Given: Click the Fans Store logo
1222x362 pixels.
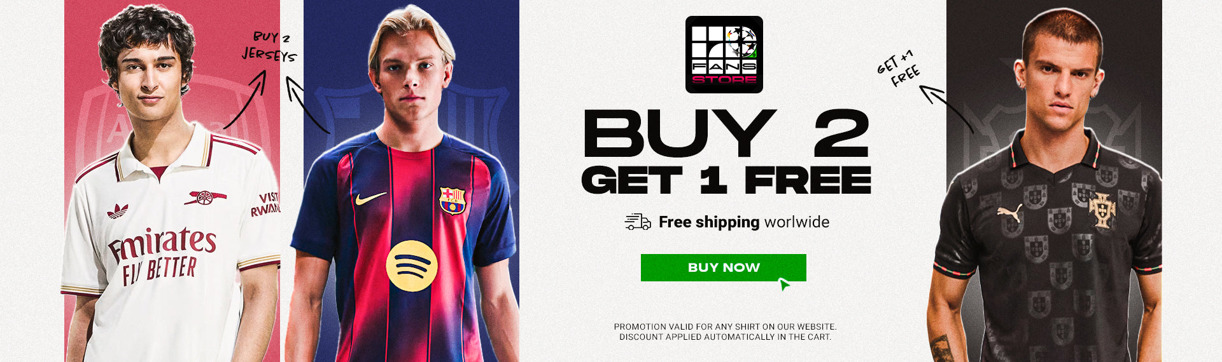Looking at the screenshot, I should click(724, 55).
